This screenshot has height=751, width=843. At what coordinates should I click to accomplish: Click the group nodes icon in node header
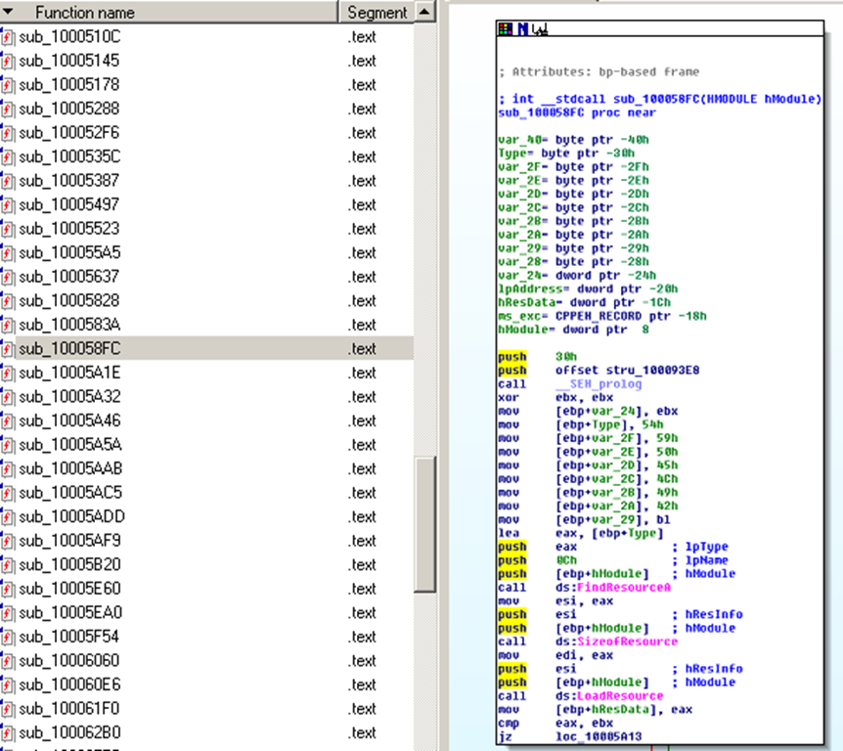(x=539, y=29)
